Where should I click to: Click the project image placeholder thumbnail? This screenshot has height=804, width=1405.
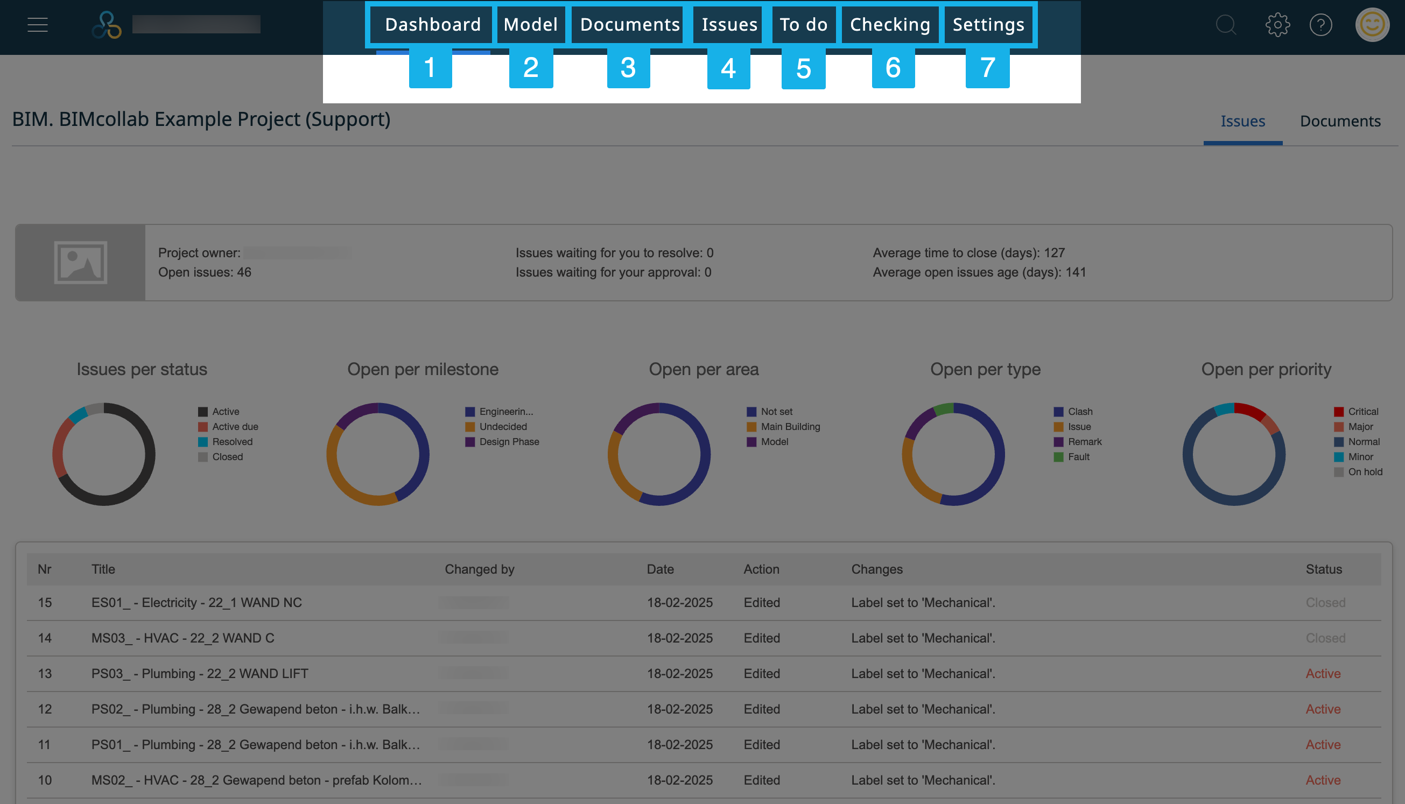tap(81, 262)
